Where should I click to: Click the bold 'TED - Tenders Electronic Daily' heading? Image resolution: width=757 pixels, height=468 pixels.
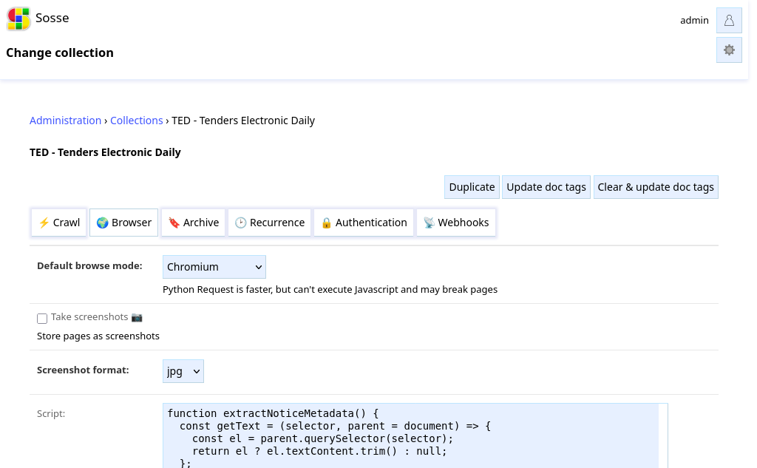[x=105, y=152]
